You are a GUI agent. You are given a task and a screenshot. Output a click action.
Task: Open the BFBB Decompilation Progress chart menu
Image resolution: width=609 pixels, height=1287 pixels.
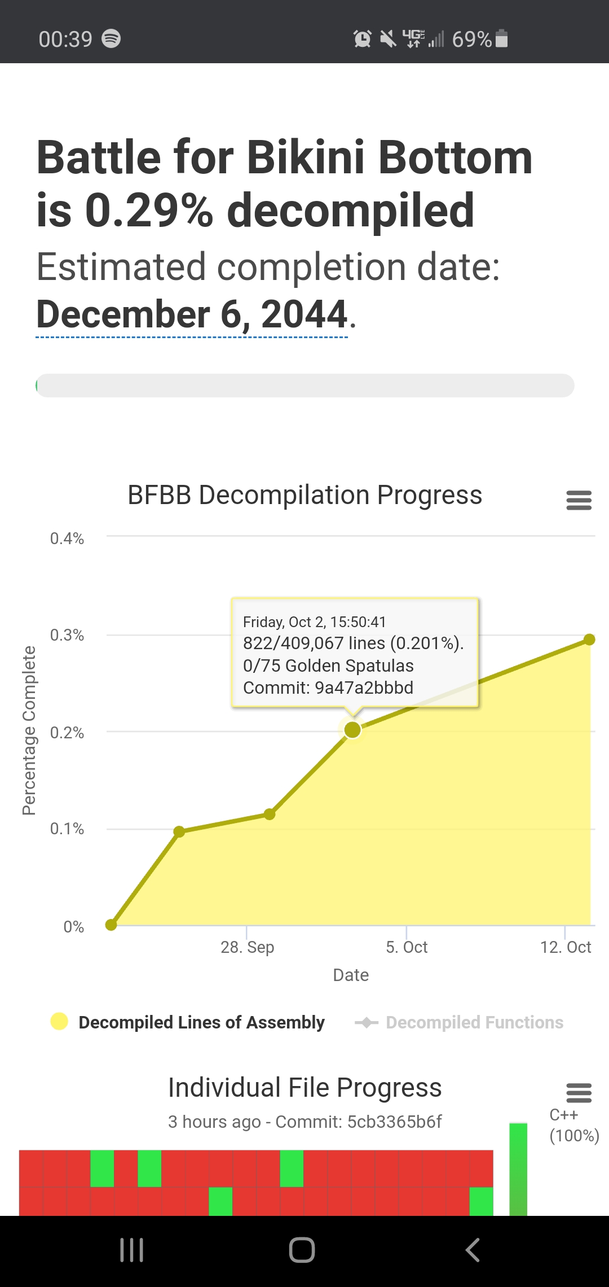click(579, 500)
